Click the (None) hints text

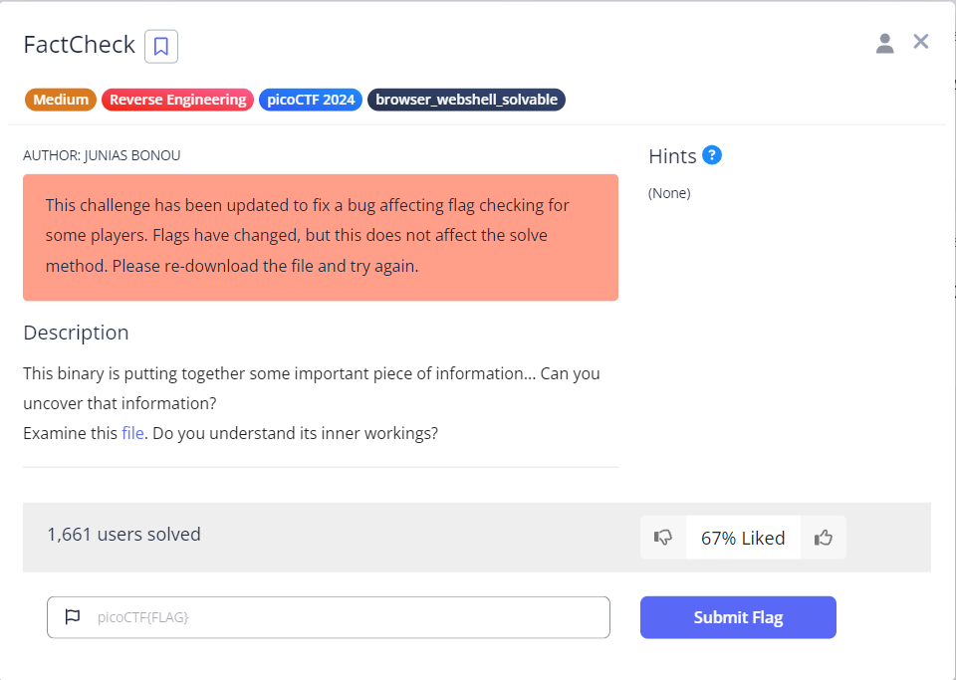tap(669, 193)
